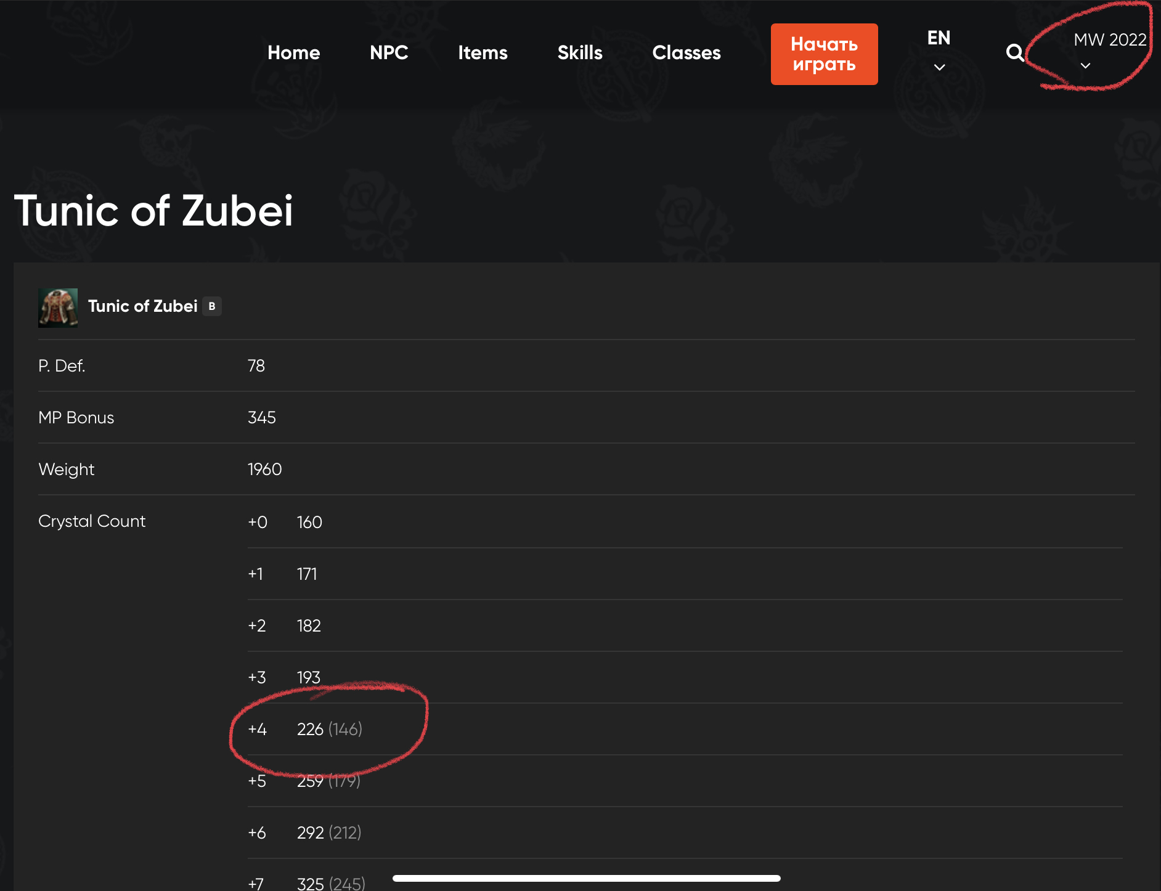Click the +0 crystal count value 160
The image size is (1161, 891).
click(309, 523)
